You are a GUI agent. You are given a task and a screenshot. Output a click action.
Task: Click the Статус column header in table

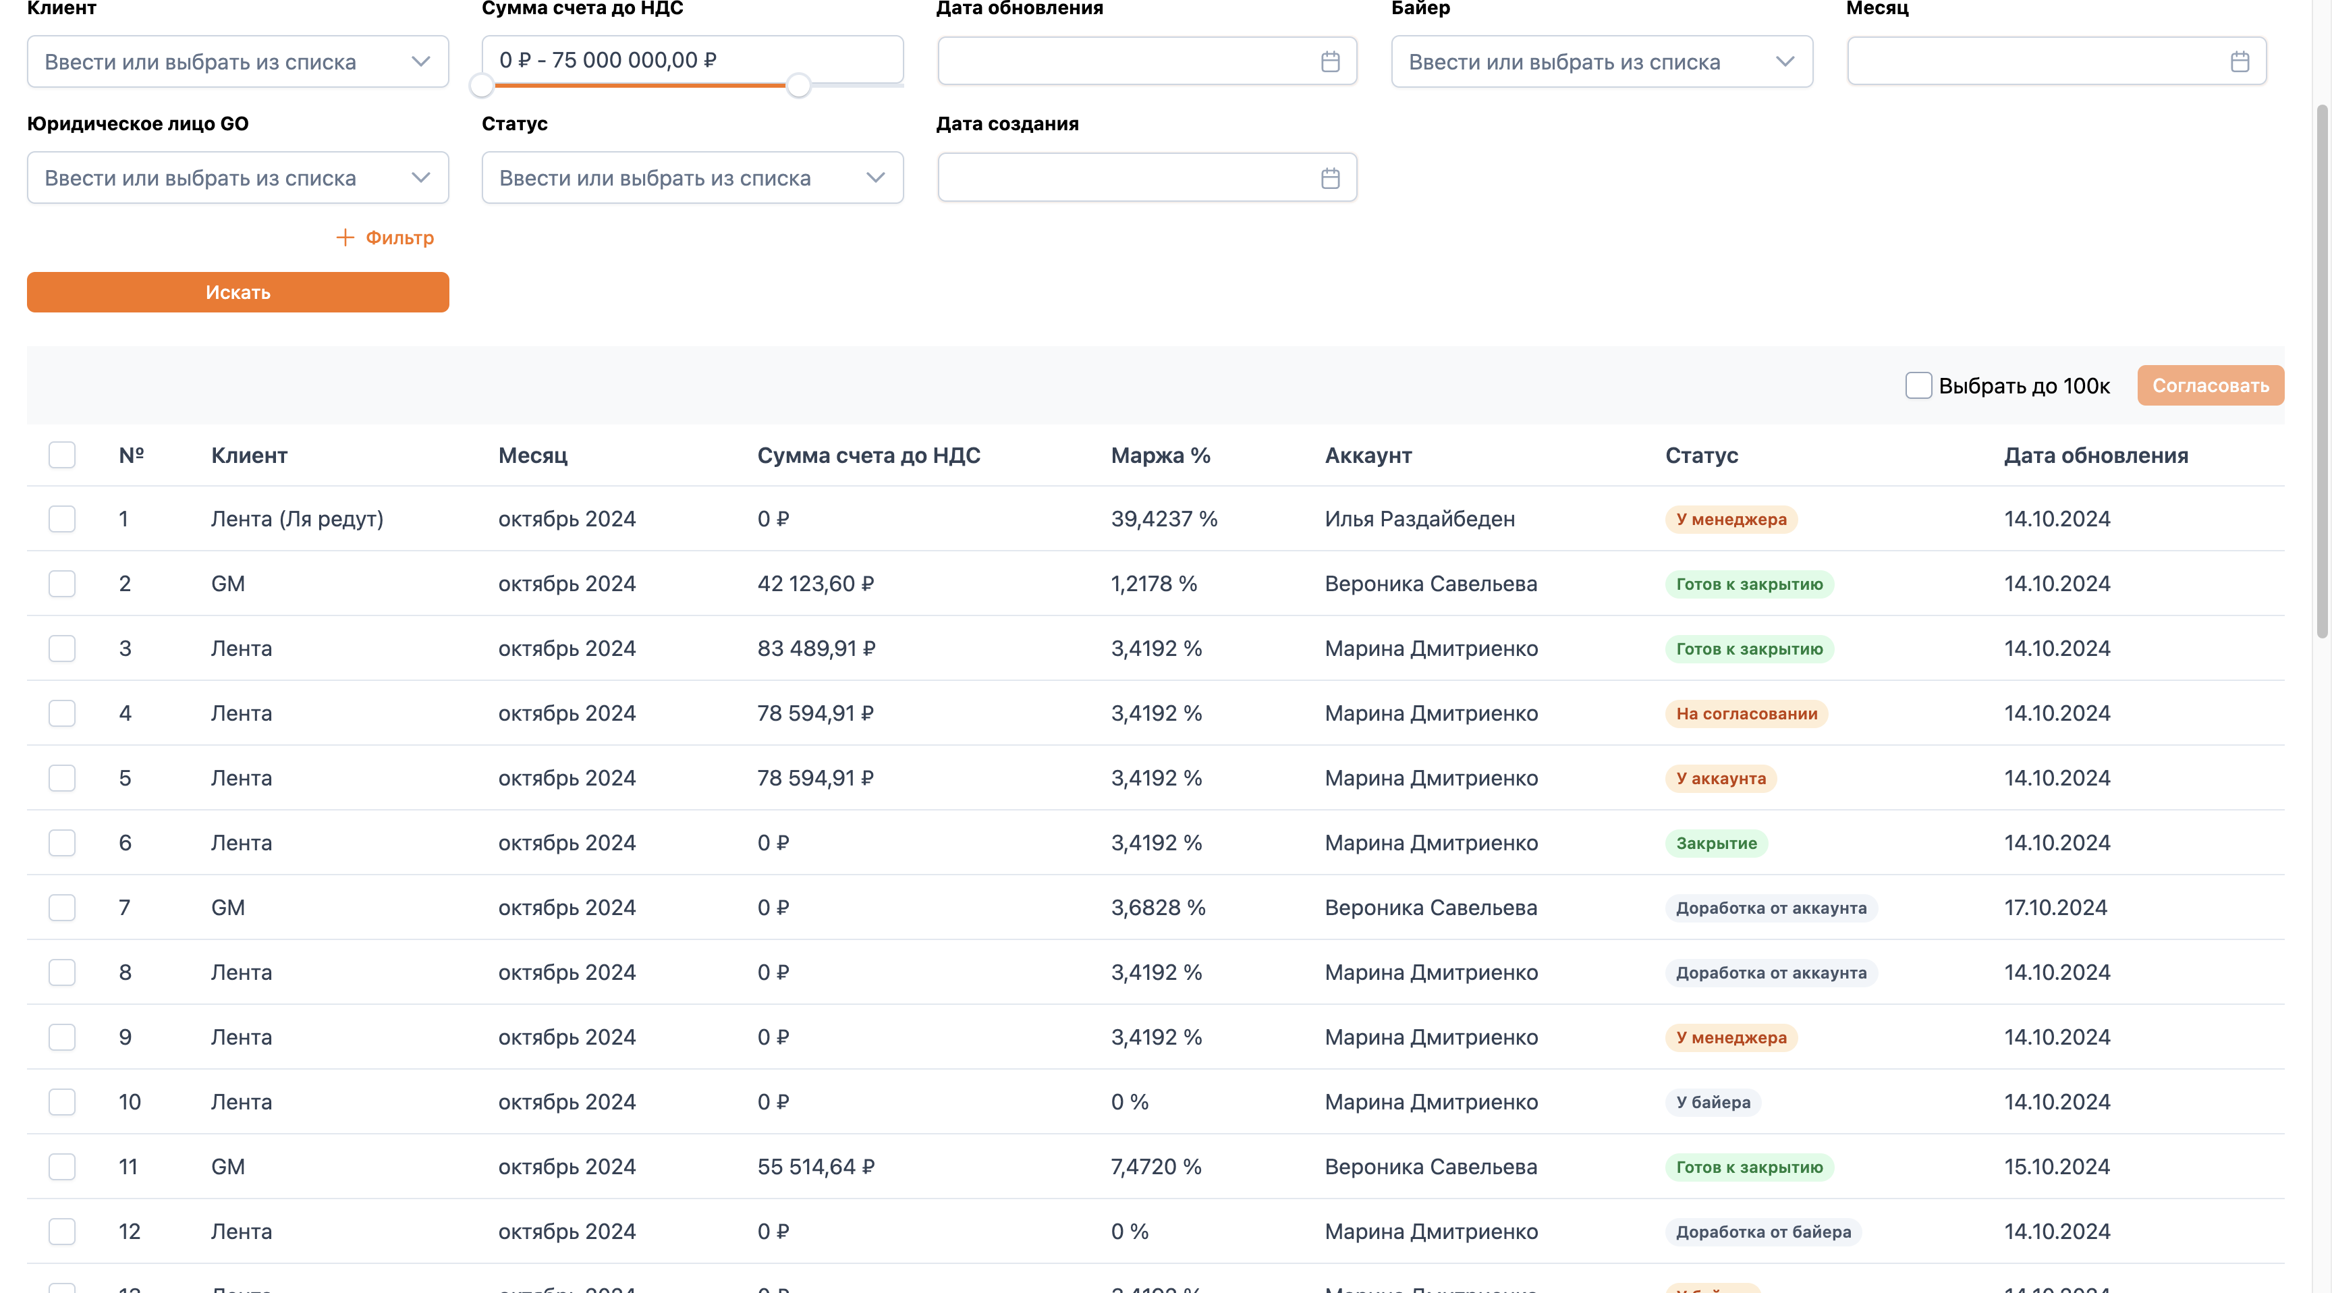coord(1701,456)
